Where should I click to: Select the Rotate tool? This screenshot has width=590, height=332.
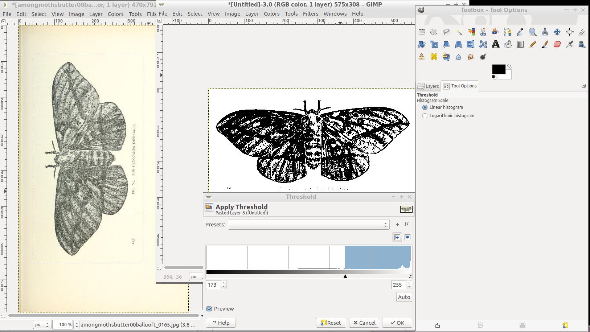click(x=422, y=44)
